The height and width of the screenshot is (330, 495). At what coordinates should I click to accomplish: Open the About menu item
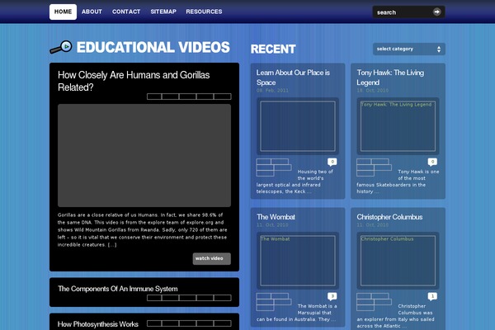[x=92, y=12]
